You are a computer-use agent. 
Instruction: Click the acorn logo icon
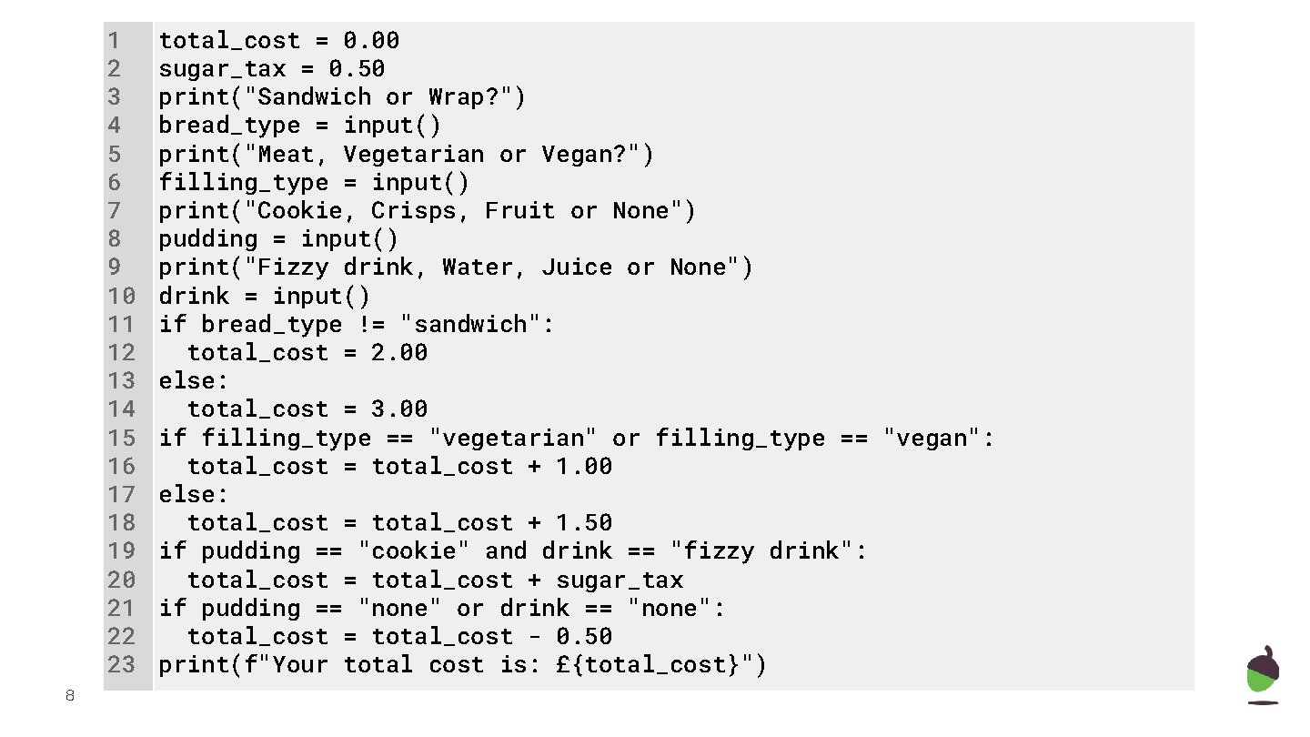click(x=1262, y=674)
